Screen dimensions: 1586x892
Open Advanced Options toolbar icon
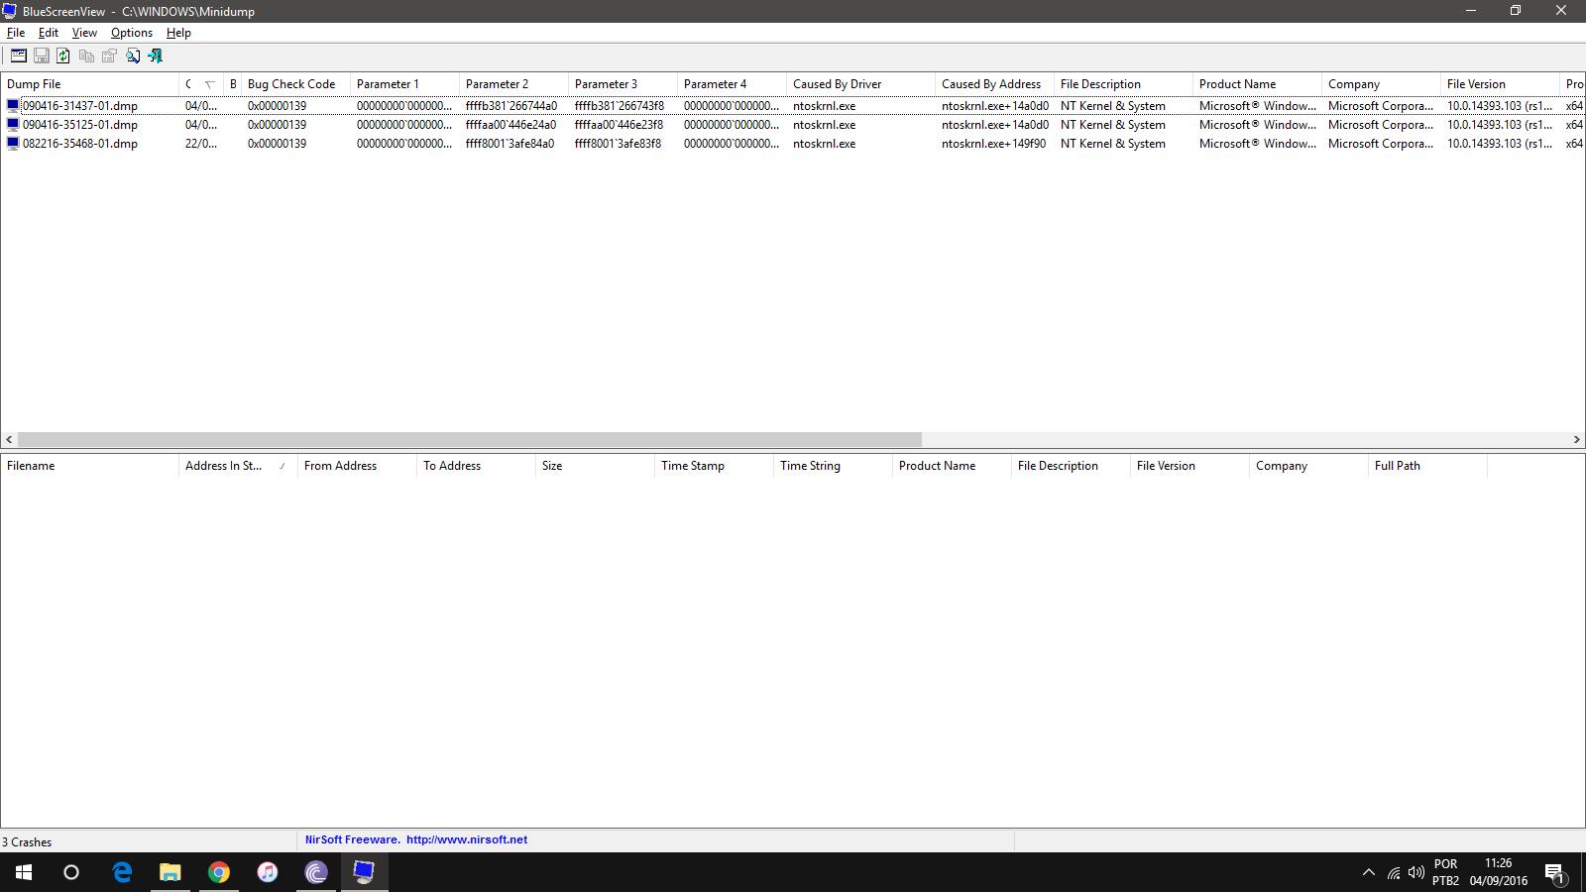tap(19, 56)
